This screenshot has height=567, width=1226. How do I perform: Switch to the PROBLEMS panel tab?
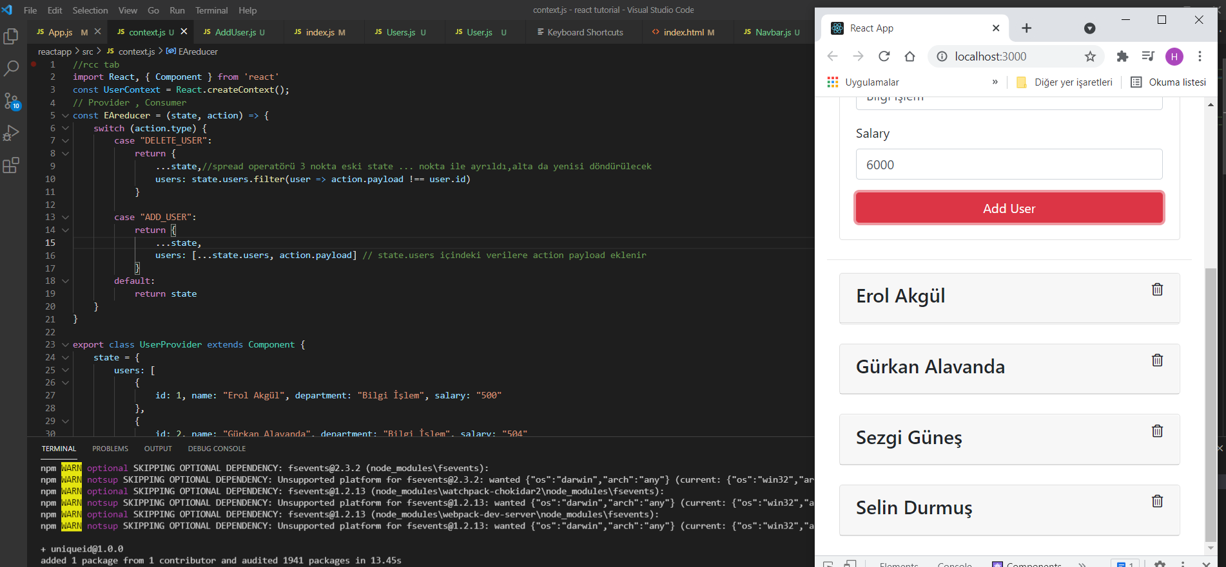pos(110,449)
